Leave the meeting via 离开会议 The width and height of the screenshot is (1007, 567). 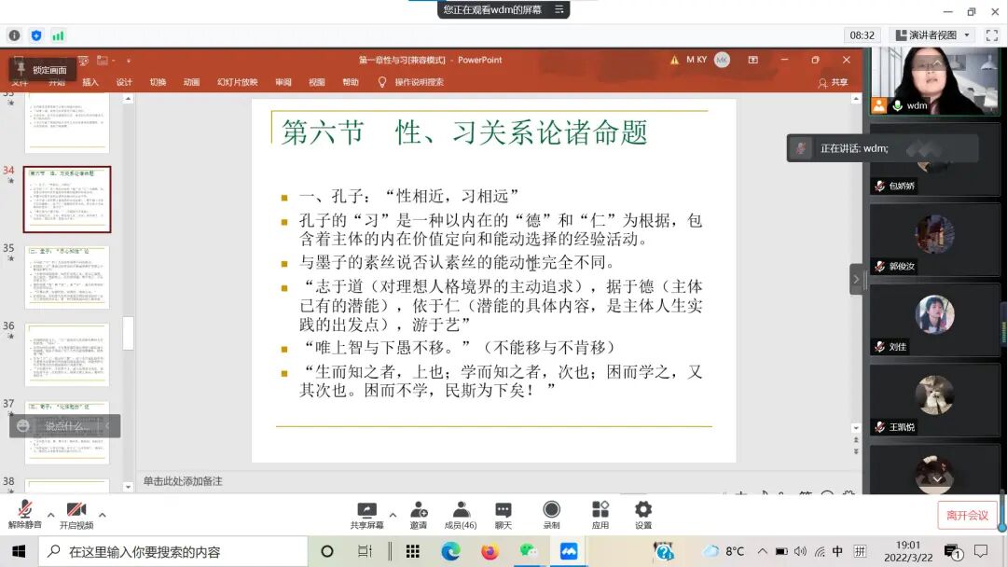(x=966, y=513)
